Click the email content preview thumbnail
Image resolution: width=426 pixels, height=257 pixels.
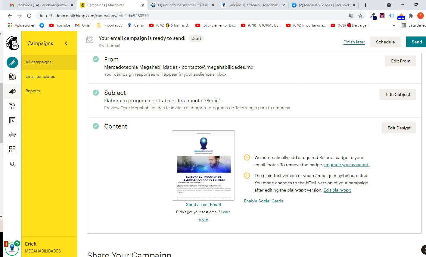(203, 165)
